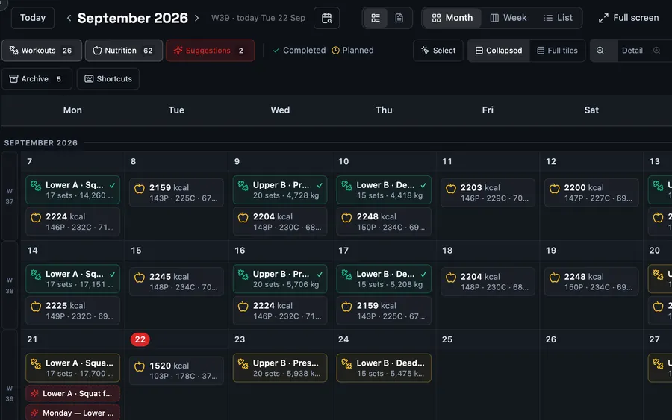
Task: Select week W 39 row label
Action: pos(10,393)
